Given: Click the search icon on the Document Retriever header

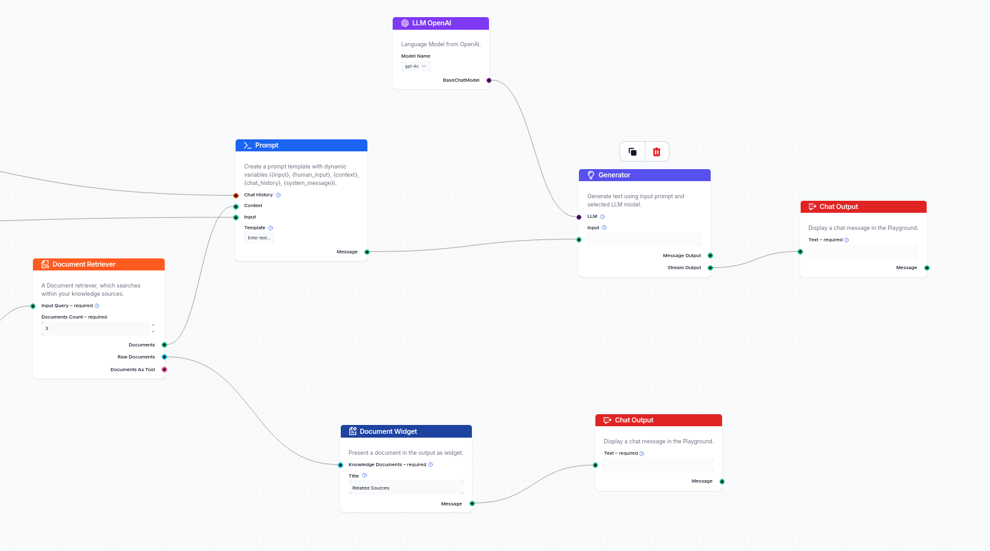Looking at the screenshot, I should pos(45,264).
